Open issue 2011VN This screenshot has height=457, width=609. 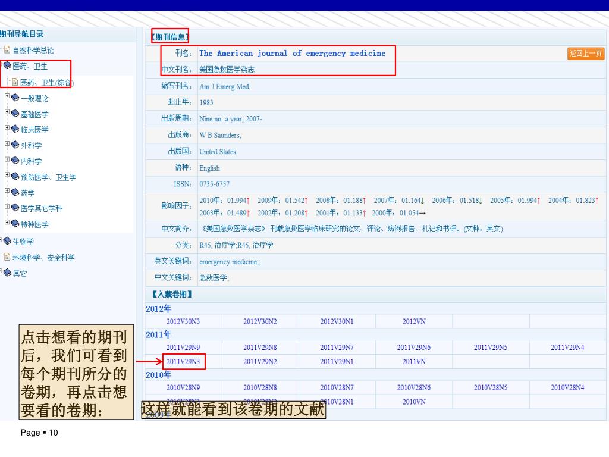414,362
